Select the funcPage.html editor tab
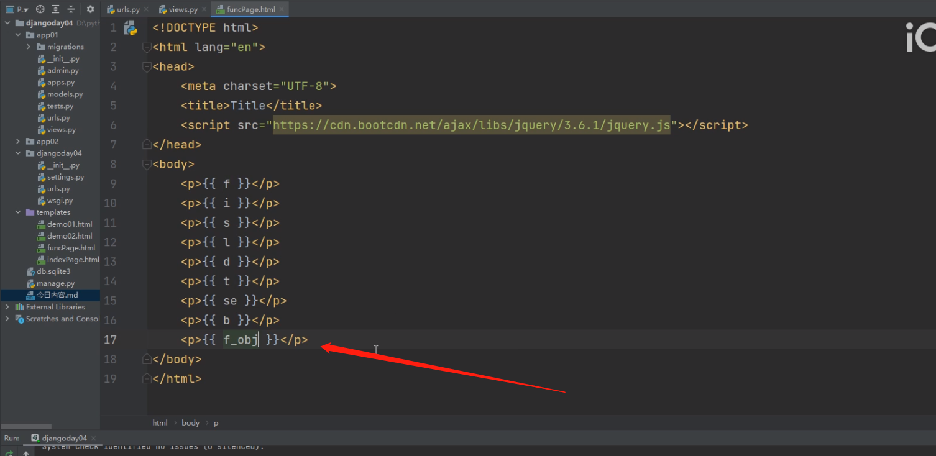Screen dimensions: 936x456 click(250, 9)
